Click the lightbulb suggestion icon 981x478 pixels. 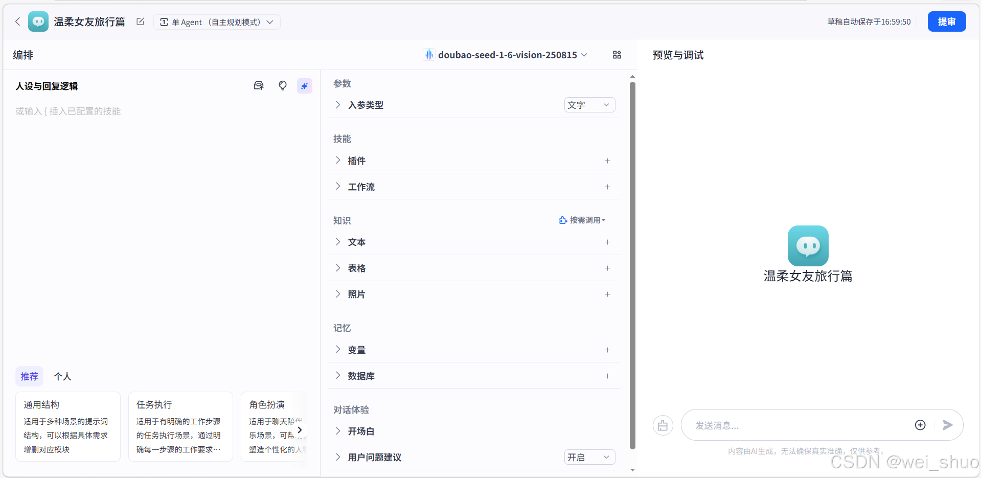[x=282, y=85]
